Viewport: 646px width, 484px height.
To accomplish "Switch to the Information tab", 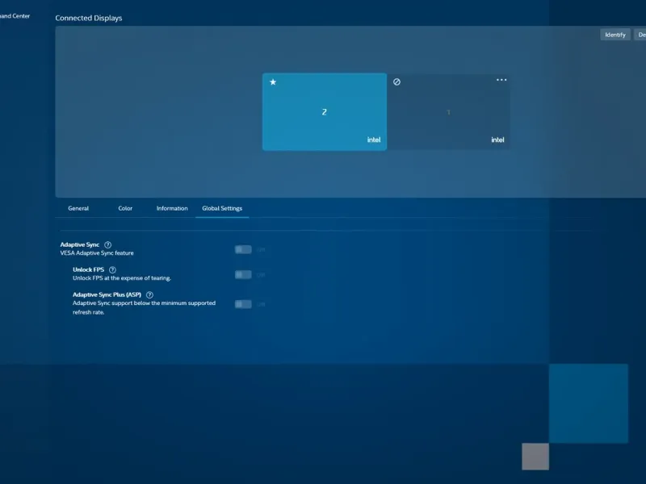I will tap(172, 208).
